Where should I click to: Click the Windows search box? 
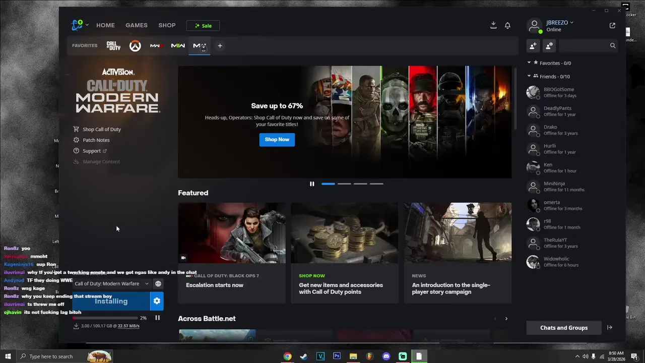click(64, 356)
